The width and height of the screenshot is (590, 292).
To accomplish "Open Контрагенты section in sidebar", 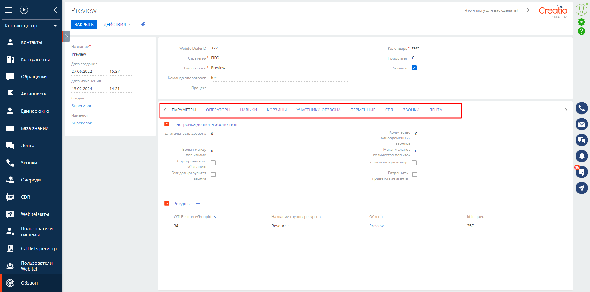I will click(31, 60).
